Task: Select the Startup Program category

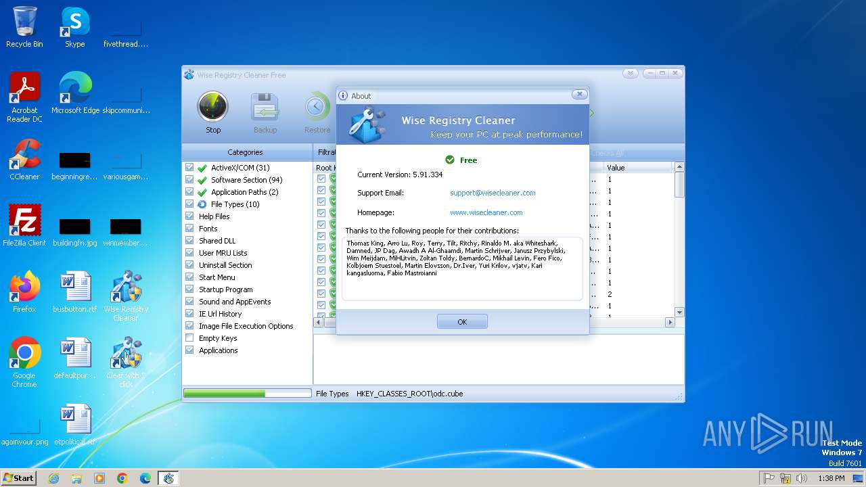Action: (225, 289)
